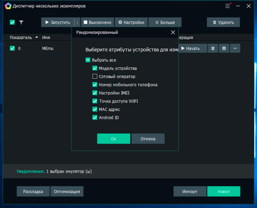Image resolution: width=257 pixels, height=208 pixels.
Task: Uncheck Android ID option
Action: 95,117
